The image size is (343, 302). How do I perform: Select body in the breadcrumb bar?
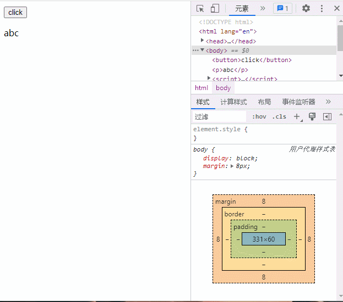[223, 88]
